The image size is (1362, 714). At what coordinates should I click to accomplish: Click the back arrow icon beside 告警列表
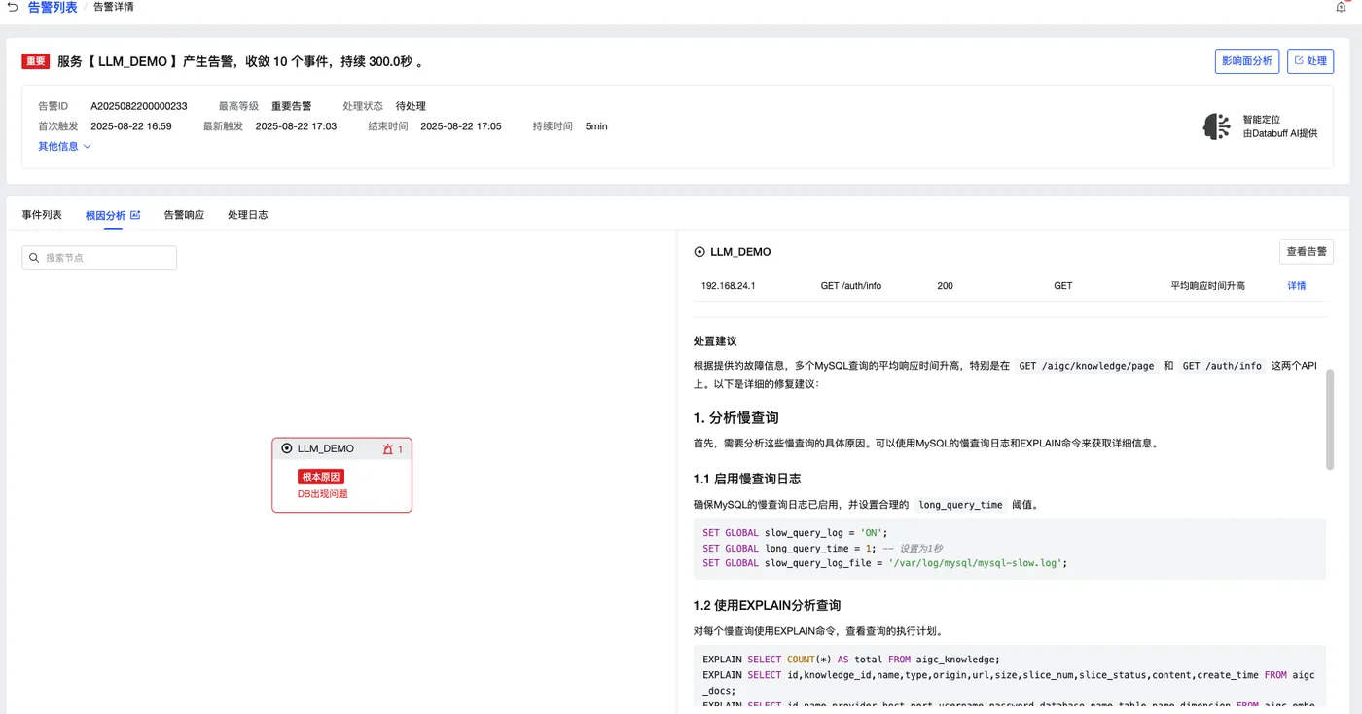13,7
